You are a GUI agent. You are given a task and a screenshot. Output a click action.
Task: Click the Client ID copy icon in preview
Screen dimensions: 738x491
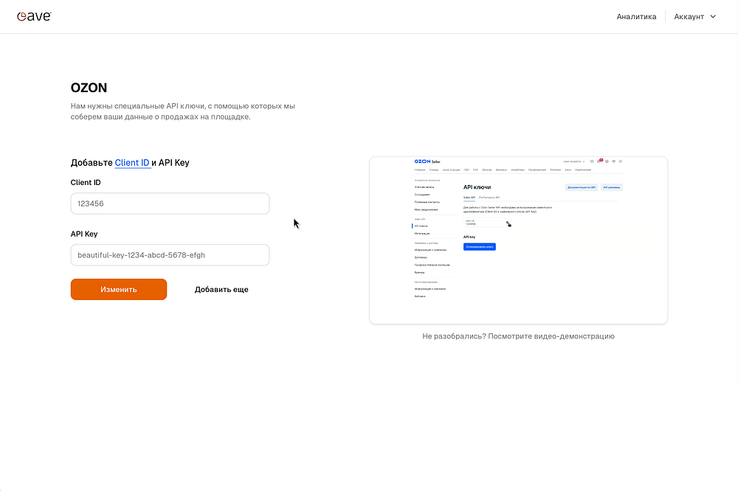508,223
